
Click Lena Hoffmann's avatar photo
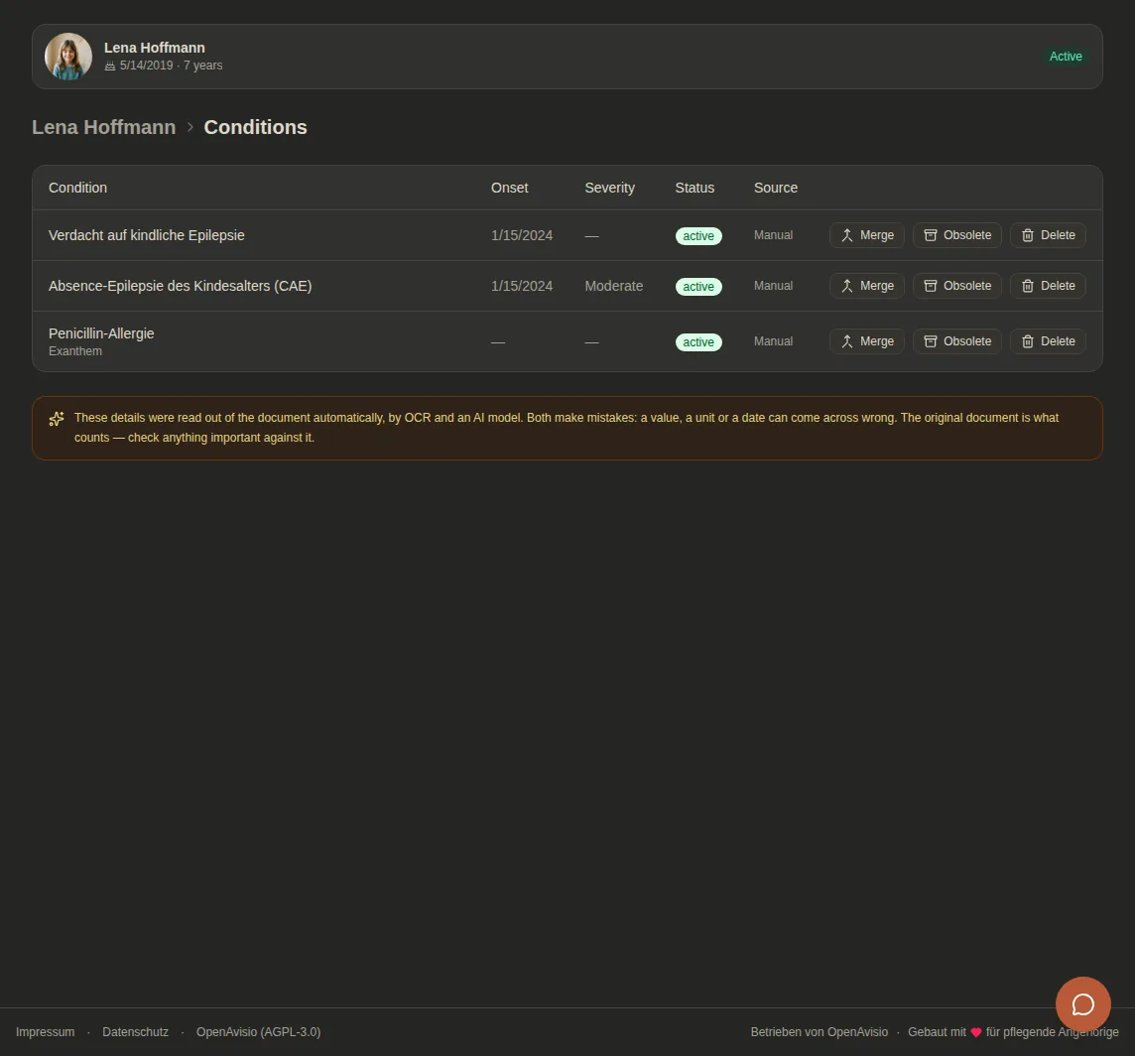click(x=68, y=57)
